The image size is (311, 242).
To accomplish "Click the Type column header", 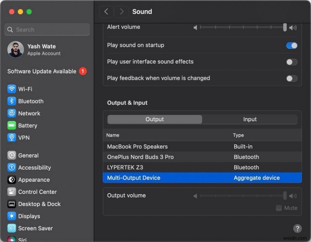I will (238, 135).
